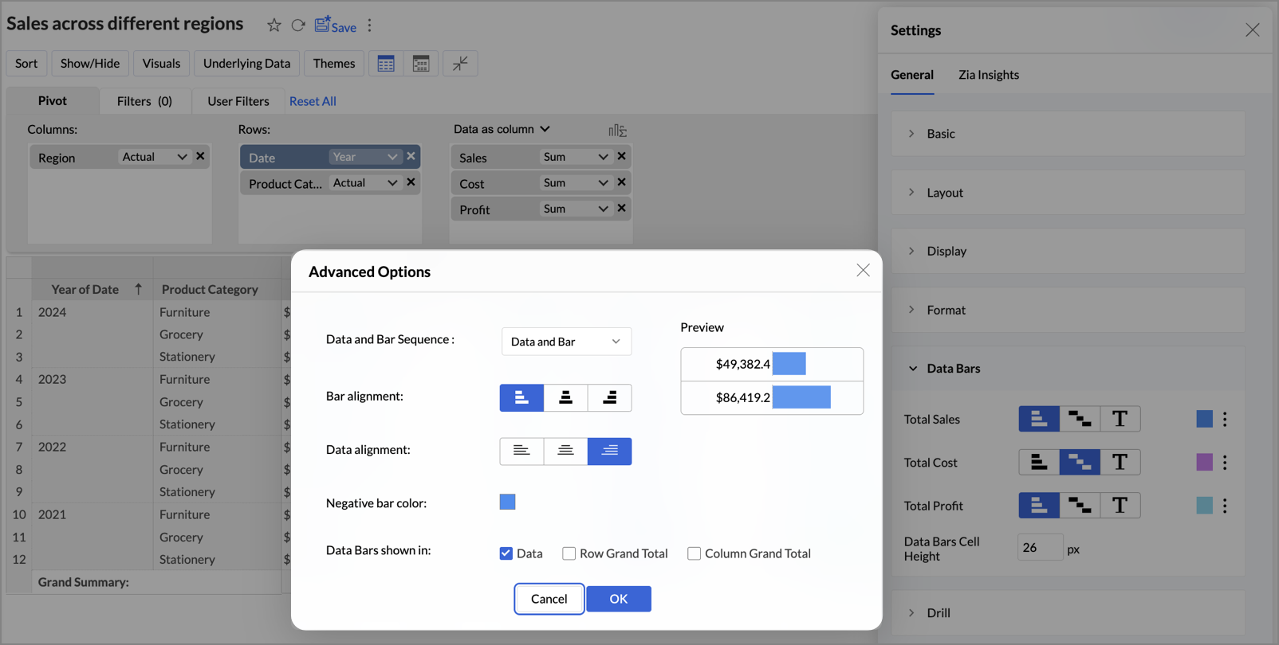The image size is (1279, 645).
Task: Open more options for Total Cost
Action: pyautogui.click(x=1225, y=463)
